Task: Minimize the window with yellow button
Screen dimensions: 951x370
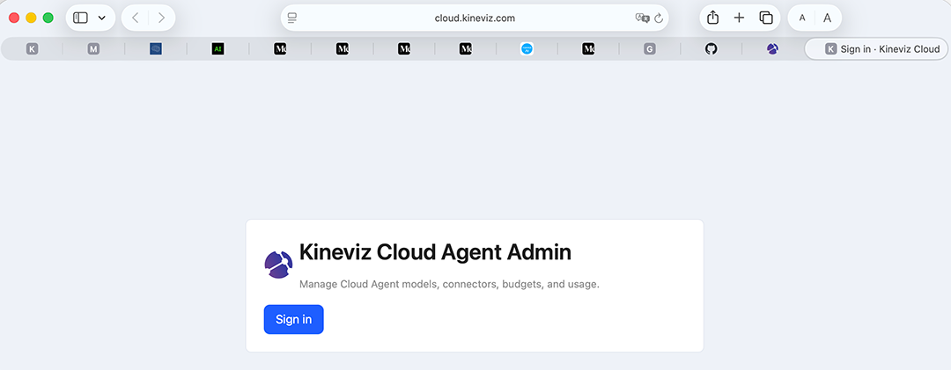Action: click(31, 18)
